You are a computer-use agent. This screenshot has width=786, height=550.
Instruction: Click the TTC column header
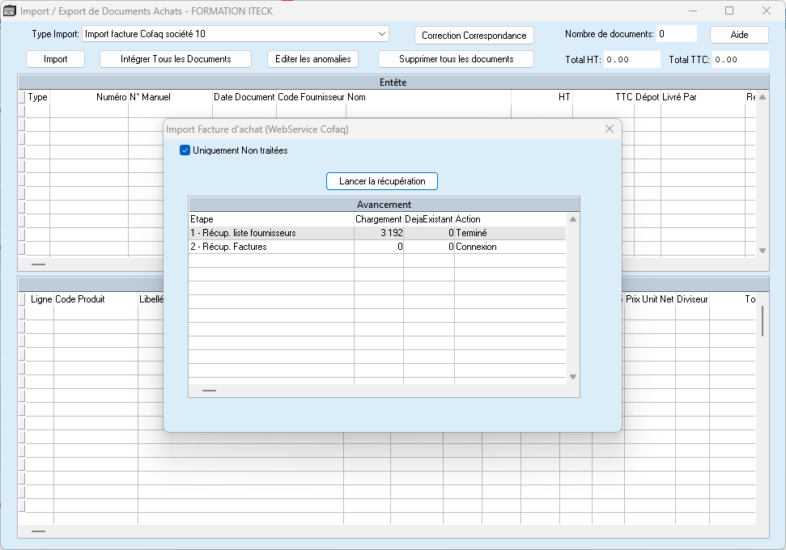[604, 97]
